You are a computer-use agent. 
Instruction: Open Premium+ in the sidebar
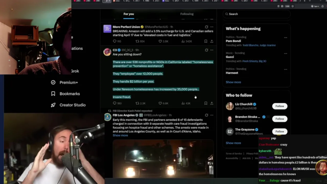[64, 83]
